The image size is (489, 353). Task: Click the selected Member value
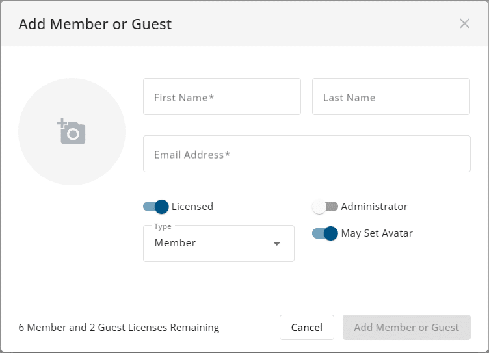click(175, 243)
